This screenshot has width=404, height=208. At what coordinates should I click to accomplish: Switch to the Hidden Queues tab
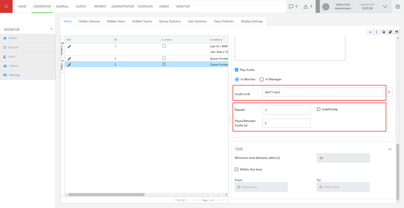(x=89, y=21)
